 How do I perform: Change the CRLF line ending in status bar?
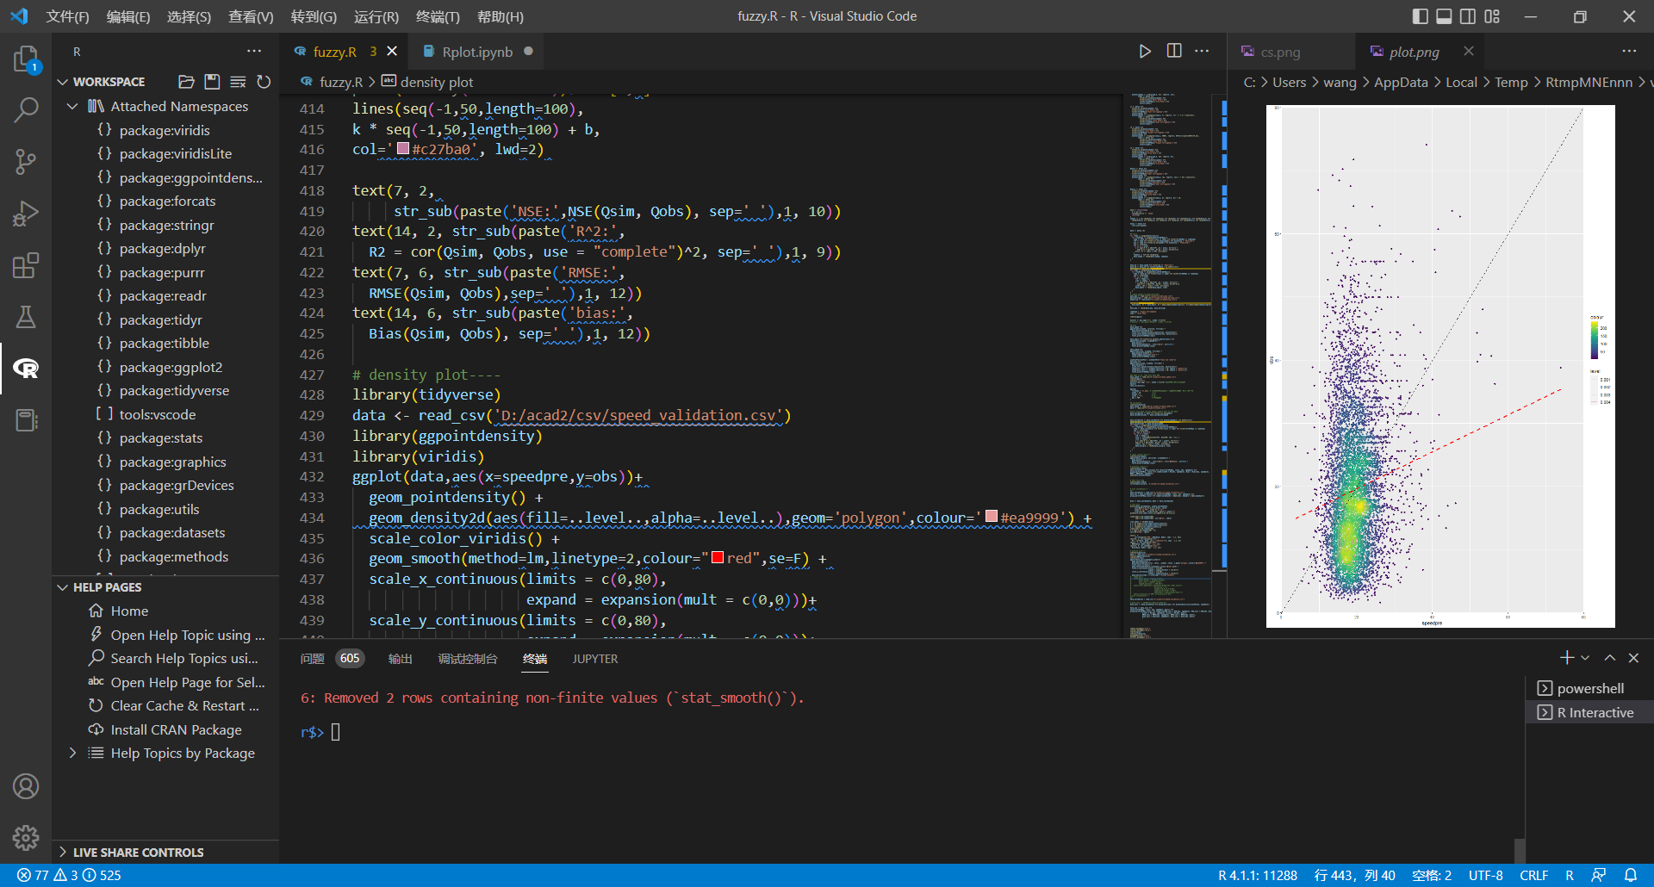[1535, 875]
